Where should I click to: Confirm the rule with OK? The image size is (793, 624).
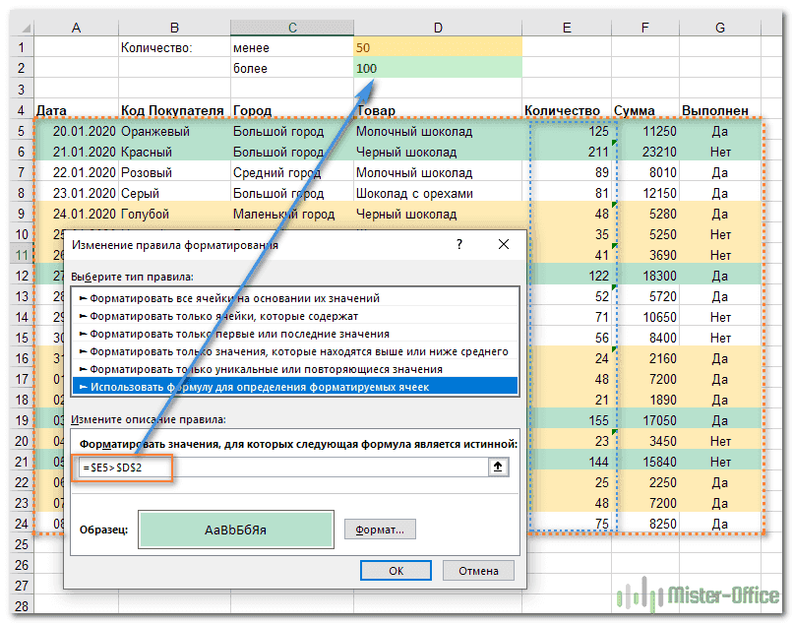point(396,570)
